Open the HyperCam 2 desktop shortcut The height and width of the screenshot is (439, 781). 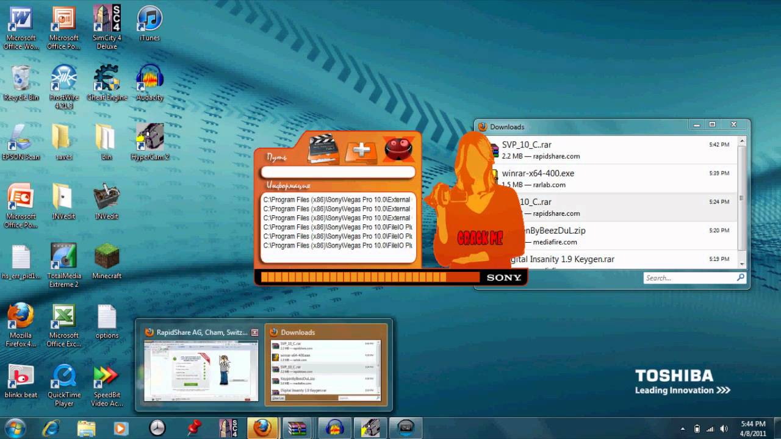[149, 142]
